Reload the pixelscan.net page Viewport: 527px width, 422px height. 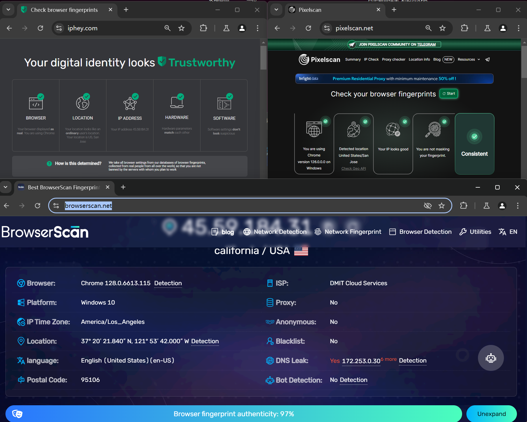[x=308, y=28]
